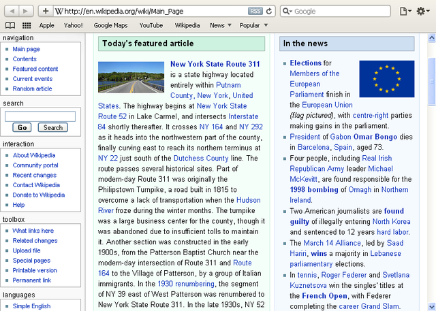Open the bookmarks book icon
The image size is (436, 311).
coord(10,25)
